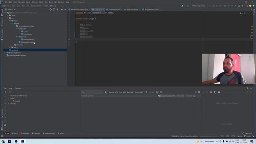The height and width of the screenshot is (144, 256).
Task: Click the Git rollback icon
Action: point(242,6)
